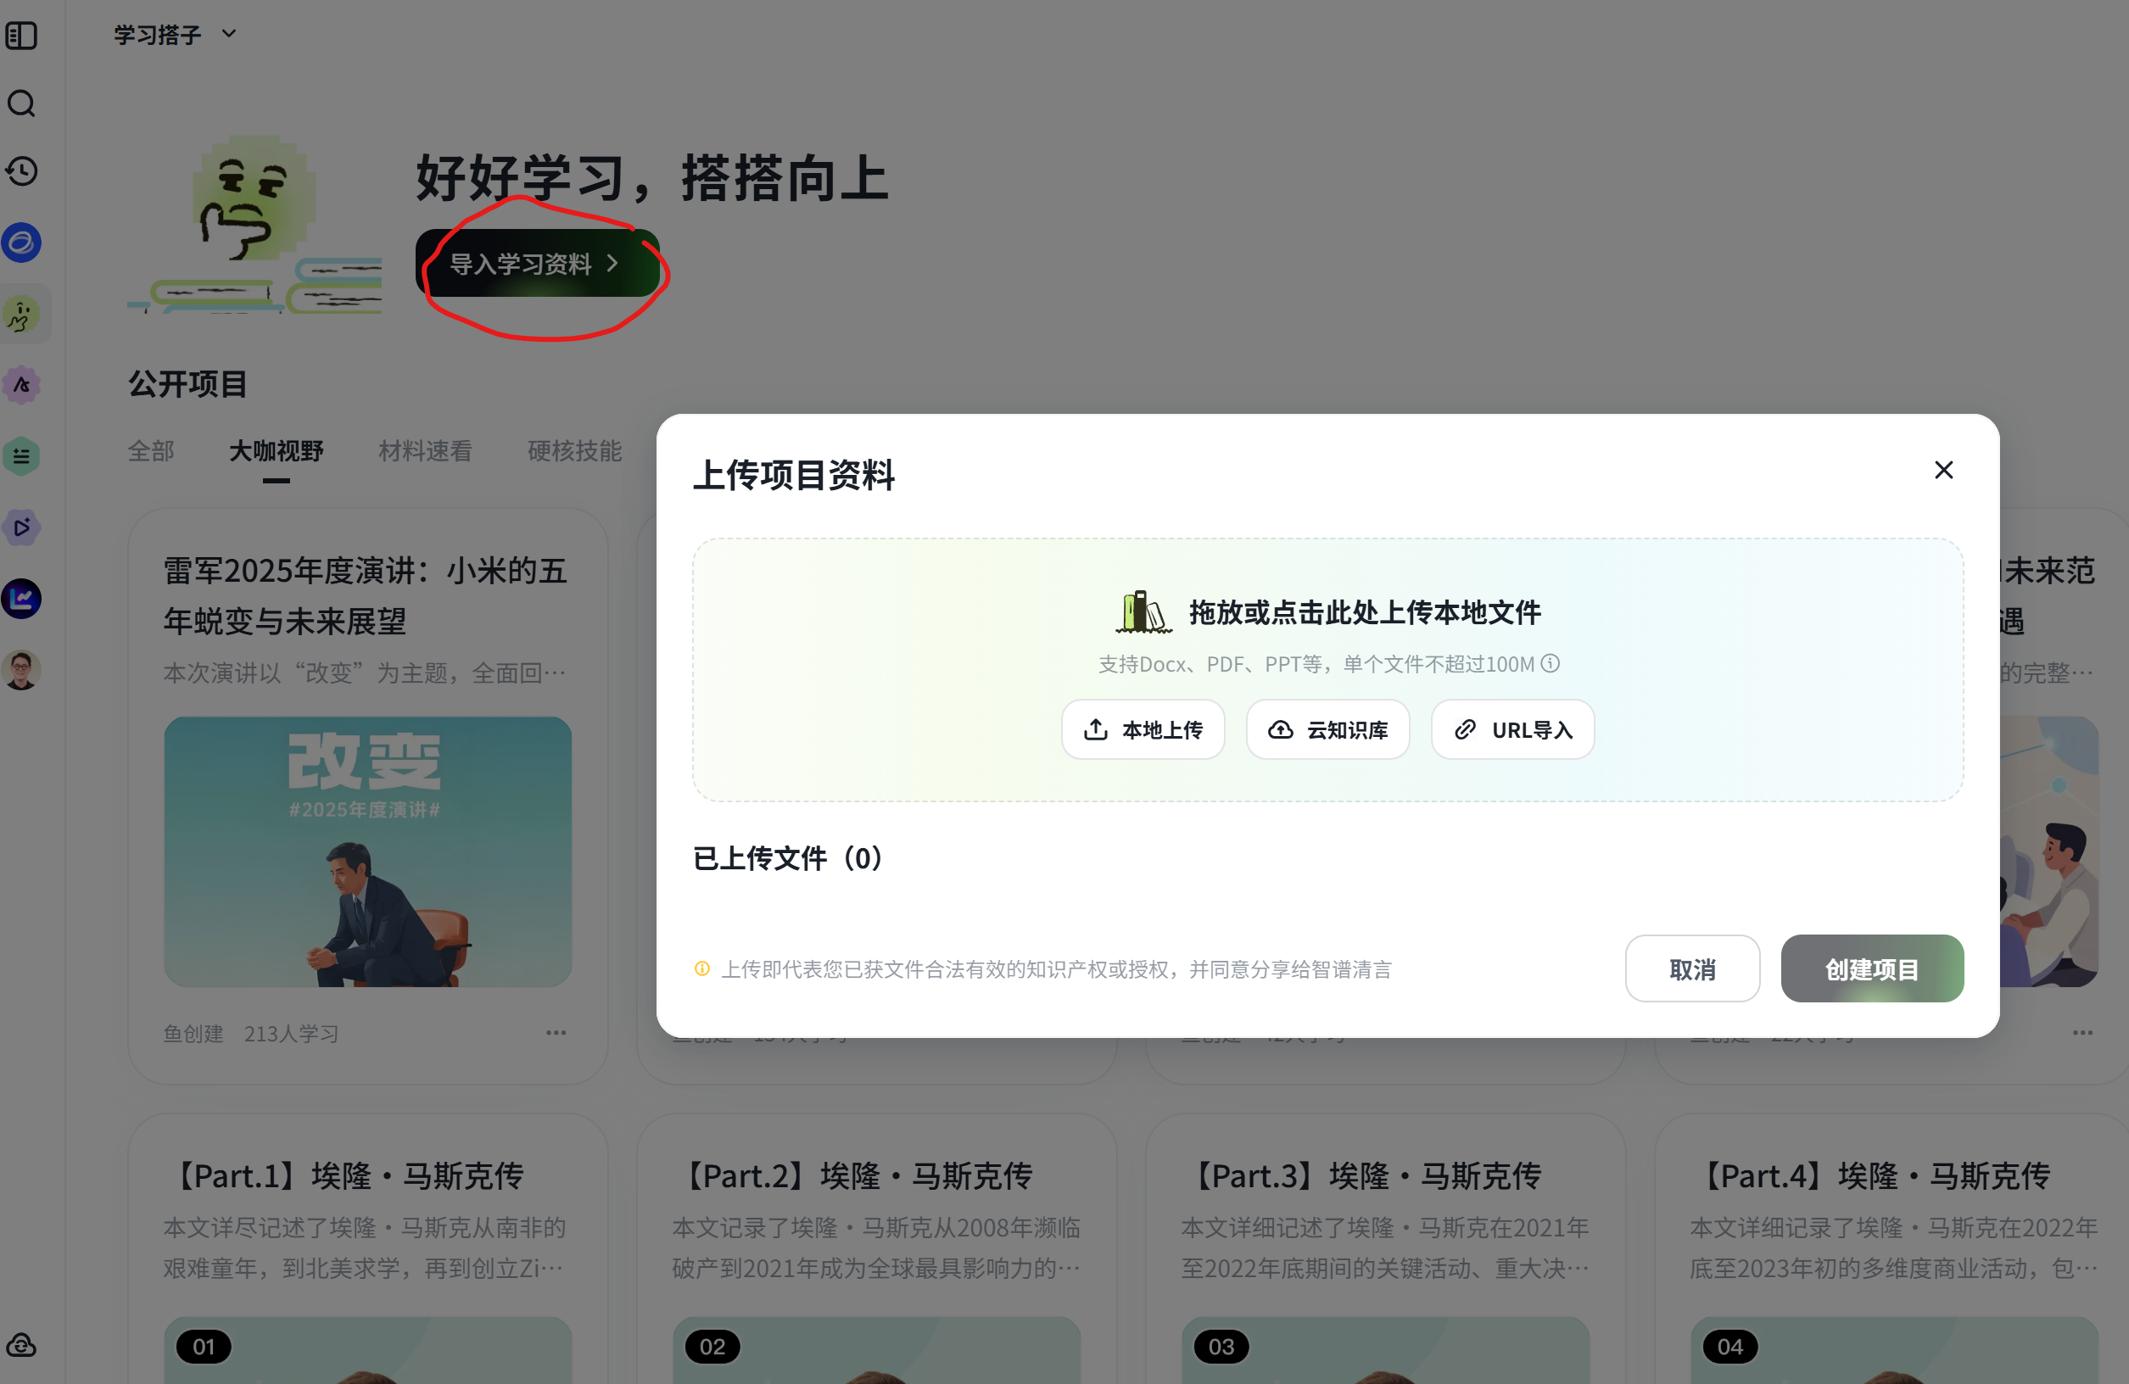The width and height of the screenshot is (2129, 1384).
Task: Click 导入学习资料 button chevron
Action: tap(612, 263)
